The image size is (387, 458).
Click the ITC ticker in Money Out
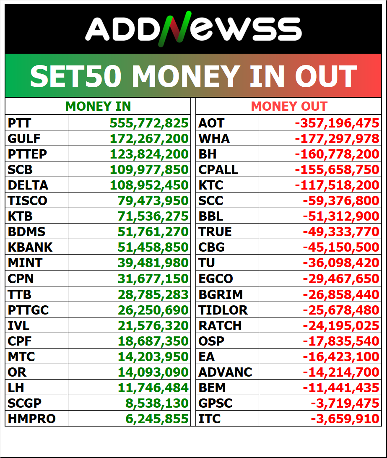[x=209, y=418]
